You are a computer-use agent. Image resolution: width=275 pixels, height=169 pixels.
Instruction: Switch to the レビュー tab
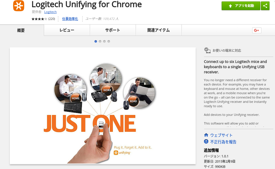coord(67,30)
